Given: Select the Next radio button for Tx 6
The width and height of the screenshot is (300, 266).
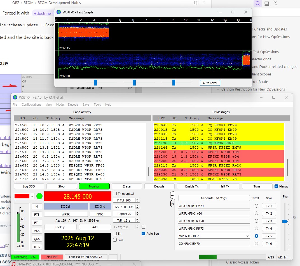Looking at the screenshot, I should pos(256,244).
